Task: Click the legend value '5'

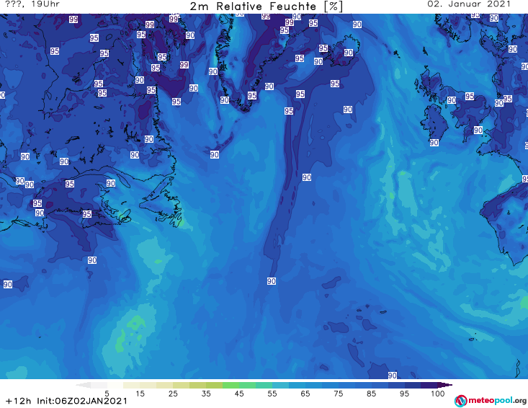Action: coord(107,394)
